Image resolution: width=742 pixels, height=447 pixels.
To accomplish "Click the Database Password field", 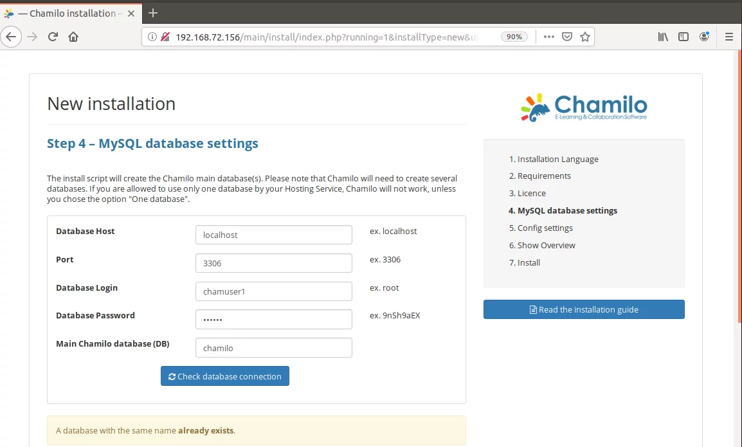I will pyautogui.click(x=273, y=319).
